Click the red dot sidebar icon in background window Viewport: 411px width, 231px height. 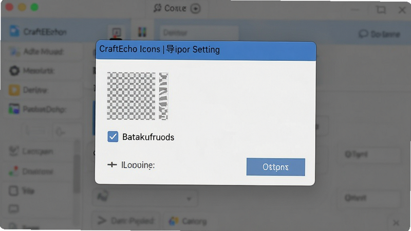pyautogui.click(x=14, y=171)
